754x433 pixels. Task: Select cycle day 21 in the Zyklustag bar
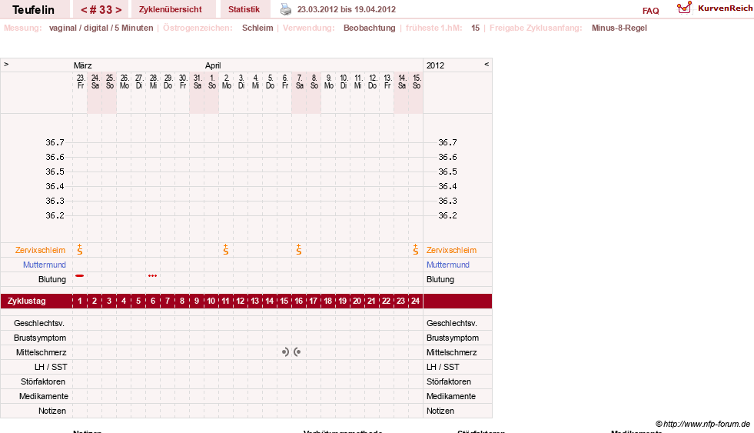coord(371,301)
